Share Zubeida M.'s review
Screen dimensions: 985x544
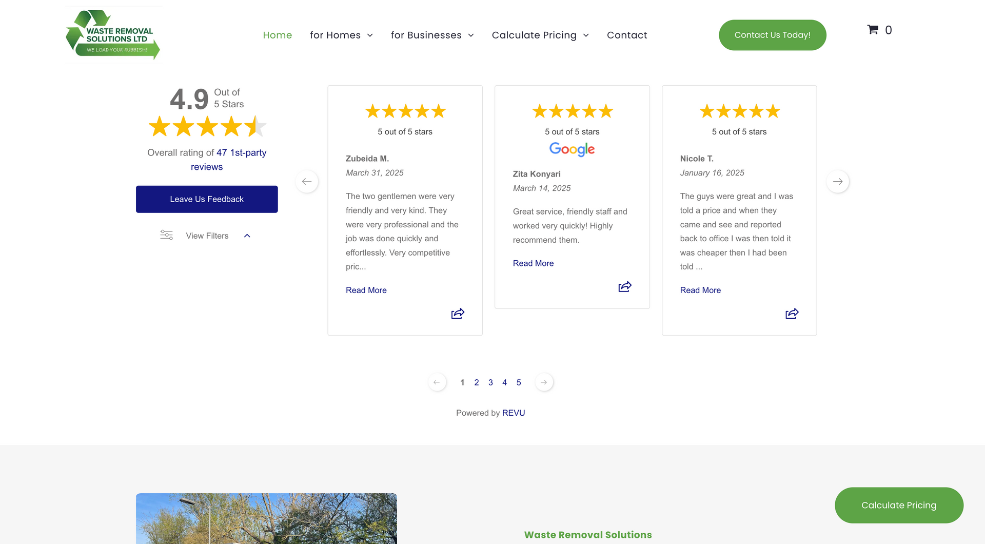458,314
